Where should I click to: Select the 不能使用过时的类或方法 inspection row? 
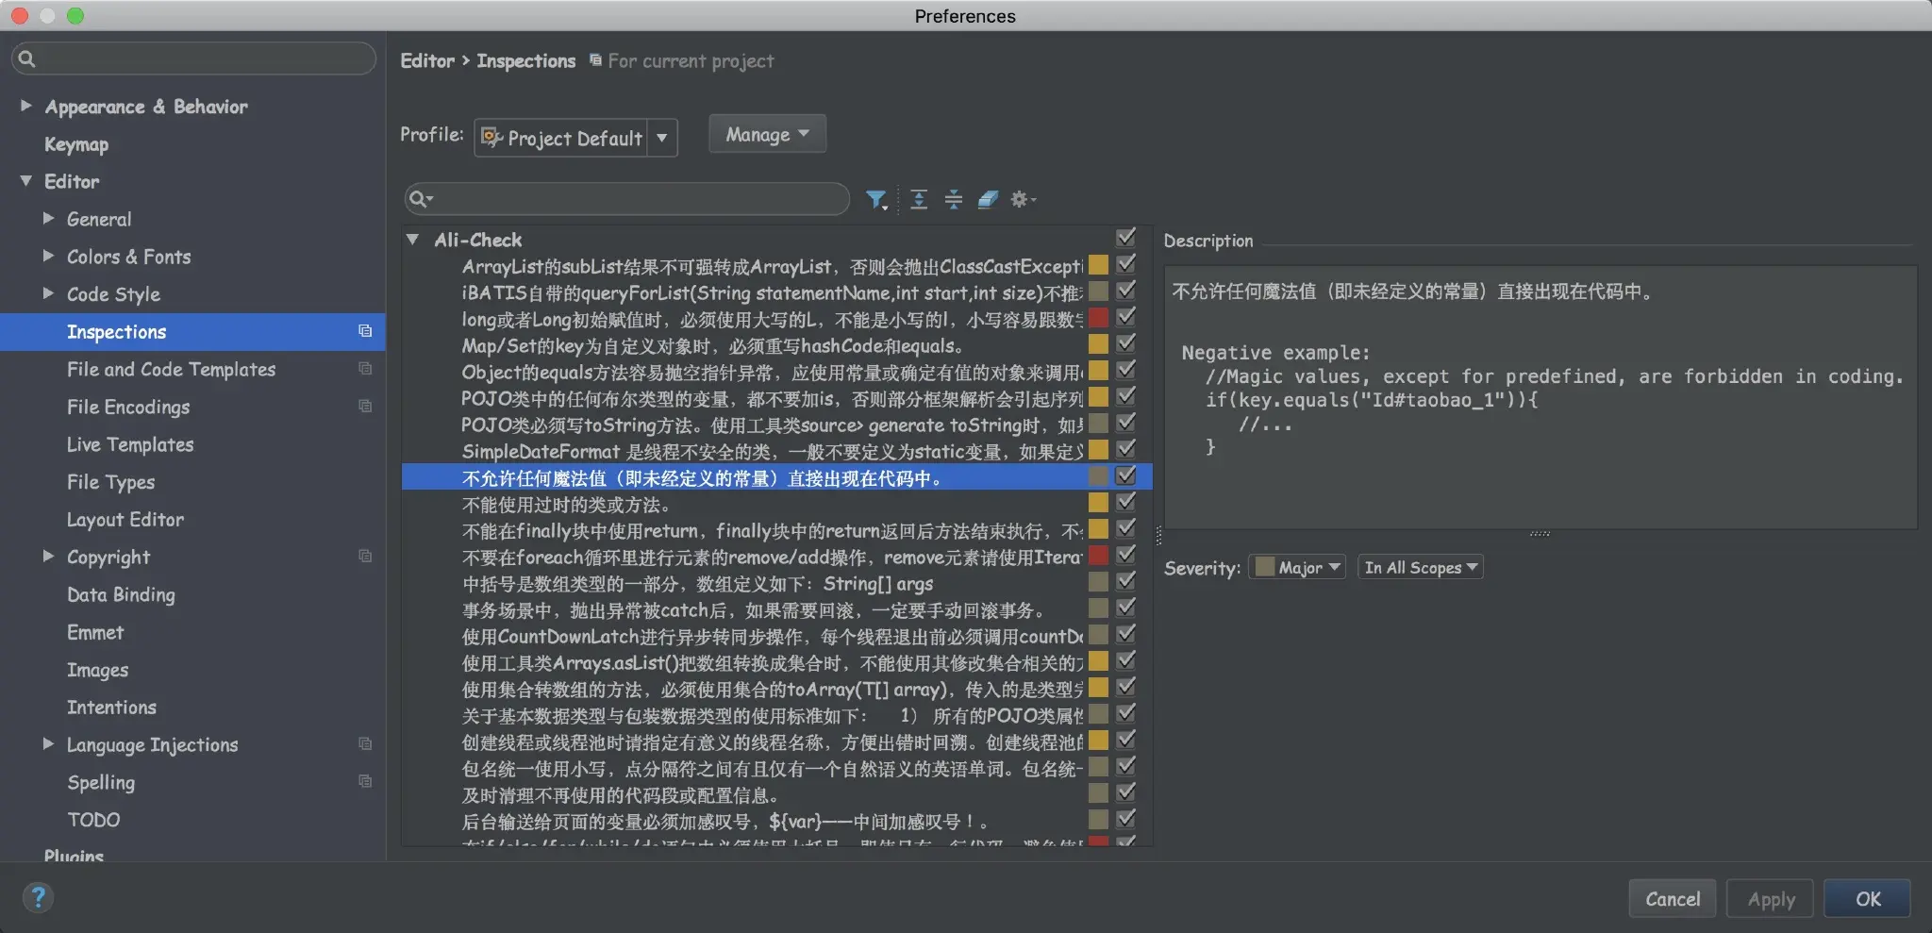pos(776,504)
